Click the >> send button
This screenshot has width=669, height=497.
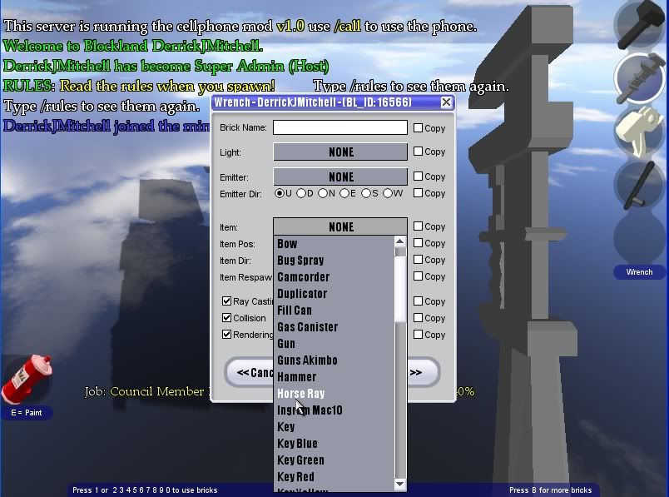(417, 372)
